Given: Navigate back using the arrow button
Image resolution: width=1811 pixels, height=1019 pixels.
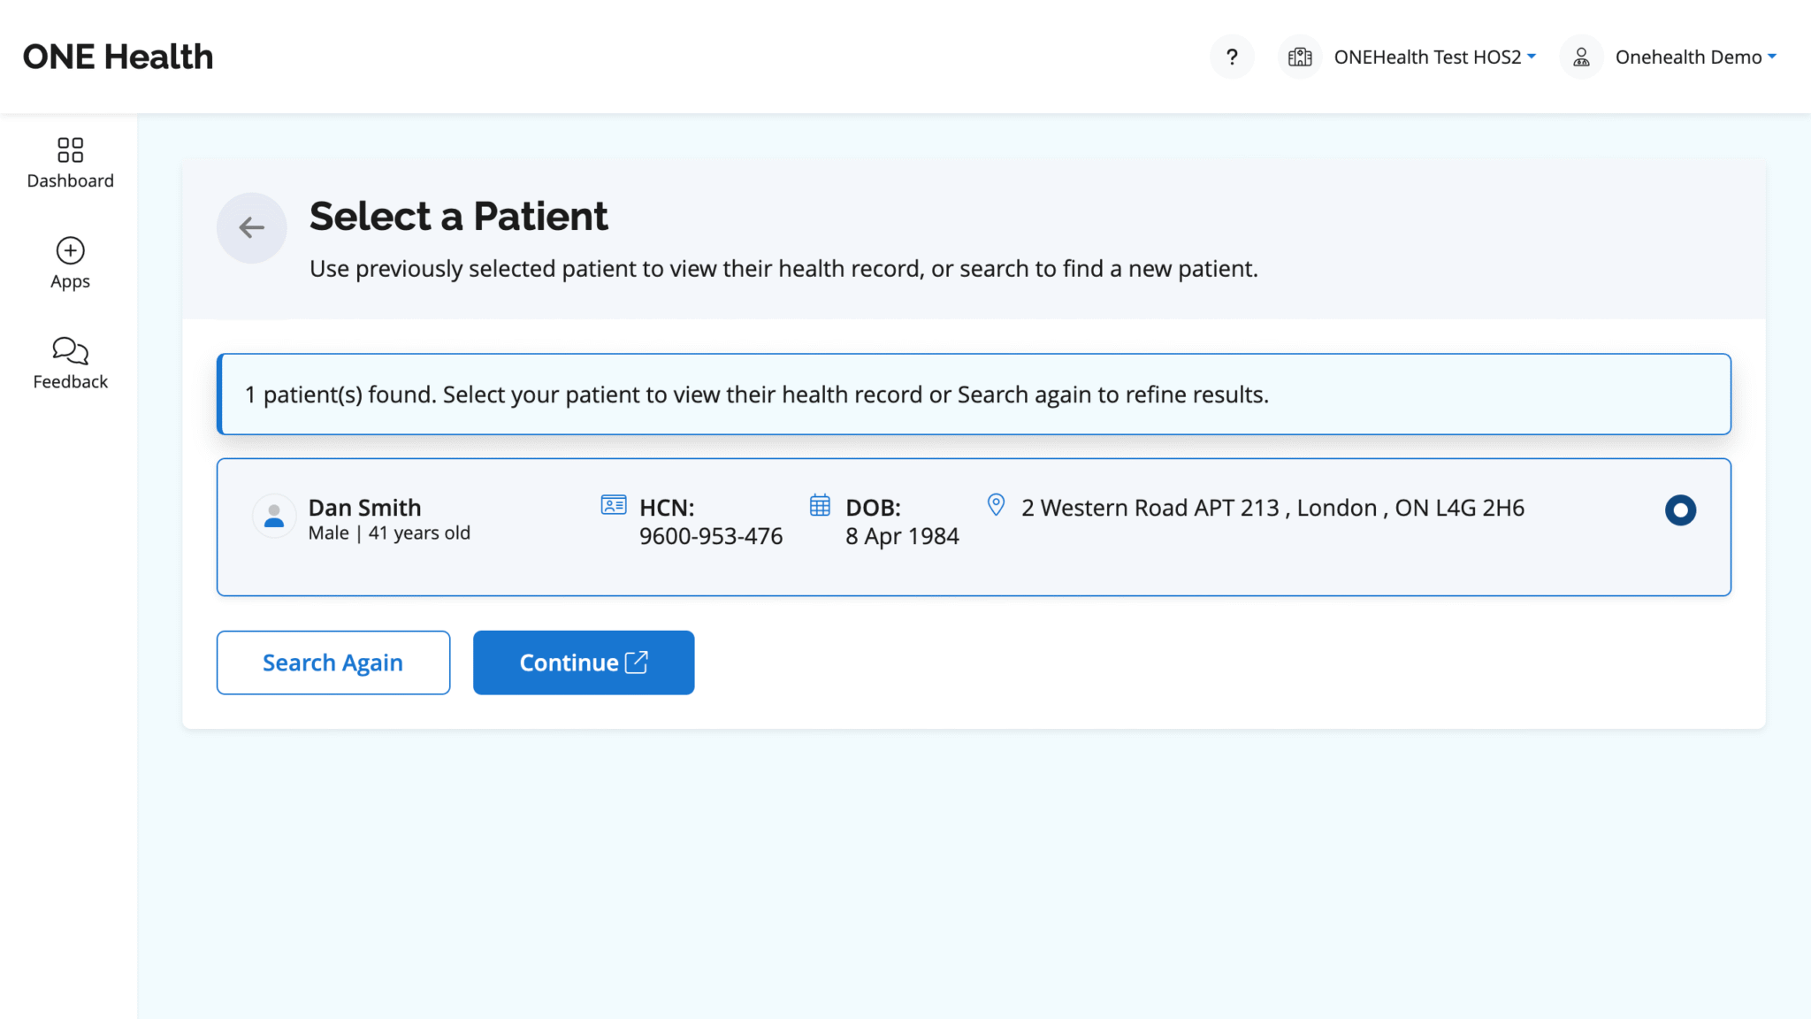Looking at the screenshot, I should coord(251,227).
